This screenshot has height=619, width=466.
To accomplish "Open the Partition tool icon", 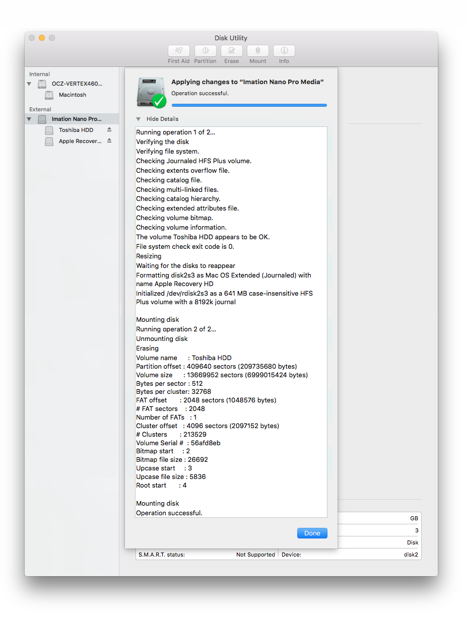I will pos(205,51).
